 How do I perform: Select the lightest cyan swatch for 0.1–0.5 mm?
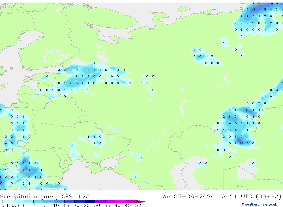coord(8,201)
